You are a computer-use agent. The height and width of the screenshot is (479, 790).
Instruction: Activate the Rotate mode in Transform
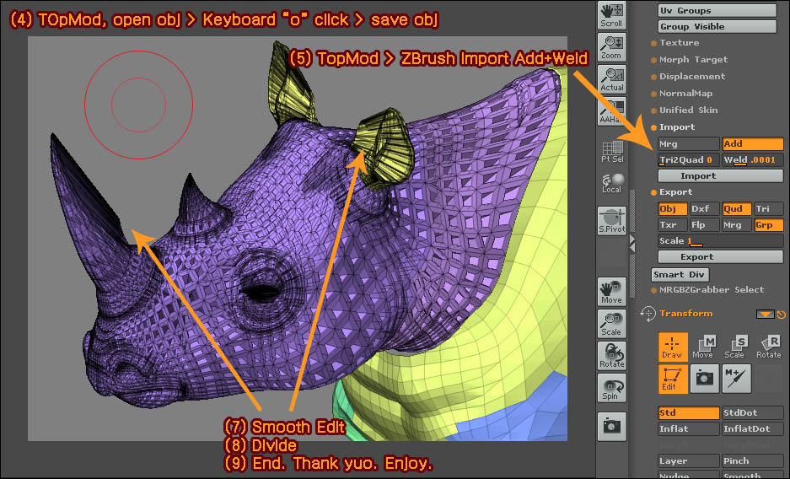[768, 347]
